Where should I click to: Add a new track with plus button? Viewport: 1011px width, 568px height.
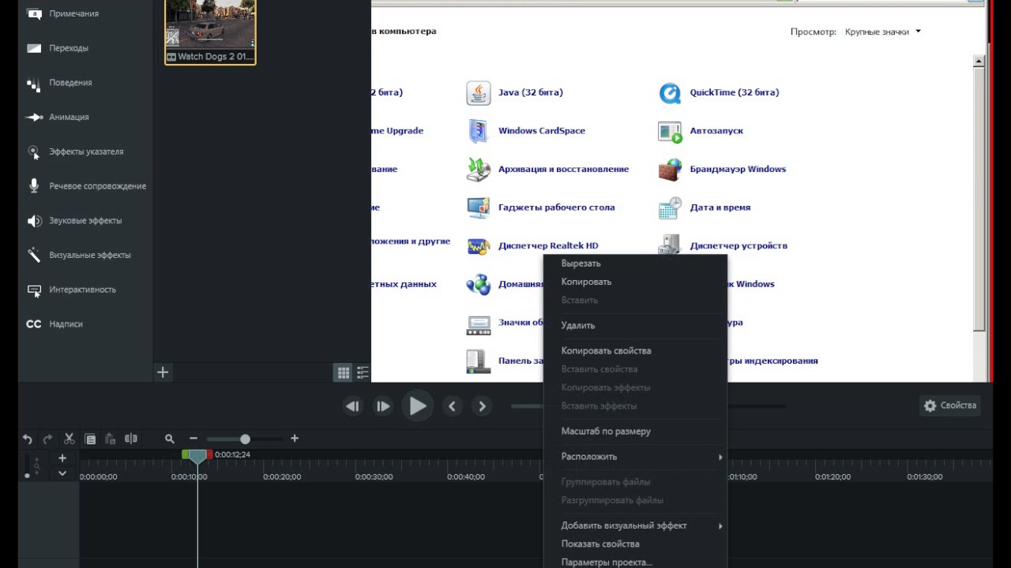tap(62, 458)
